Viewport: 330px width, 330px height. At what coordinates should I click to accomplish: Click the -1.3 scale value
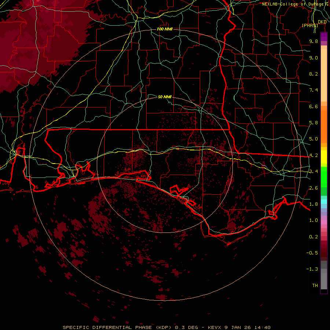pos(312,269)
